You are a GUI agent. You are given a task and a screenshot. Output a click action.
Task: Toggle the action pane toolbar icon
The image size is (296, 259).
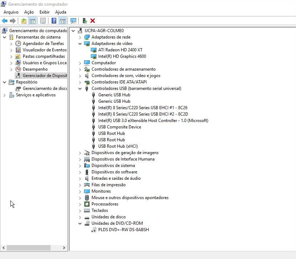62,21
